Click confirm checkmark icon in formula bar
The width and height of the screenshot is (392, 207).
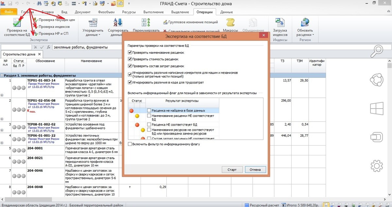point(42,47)
